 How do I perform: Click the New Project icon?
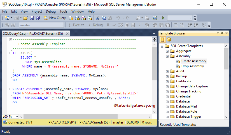[7, 18]
